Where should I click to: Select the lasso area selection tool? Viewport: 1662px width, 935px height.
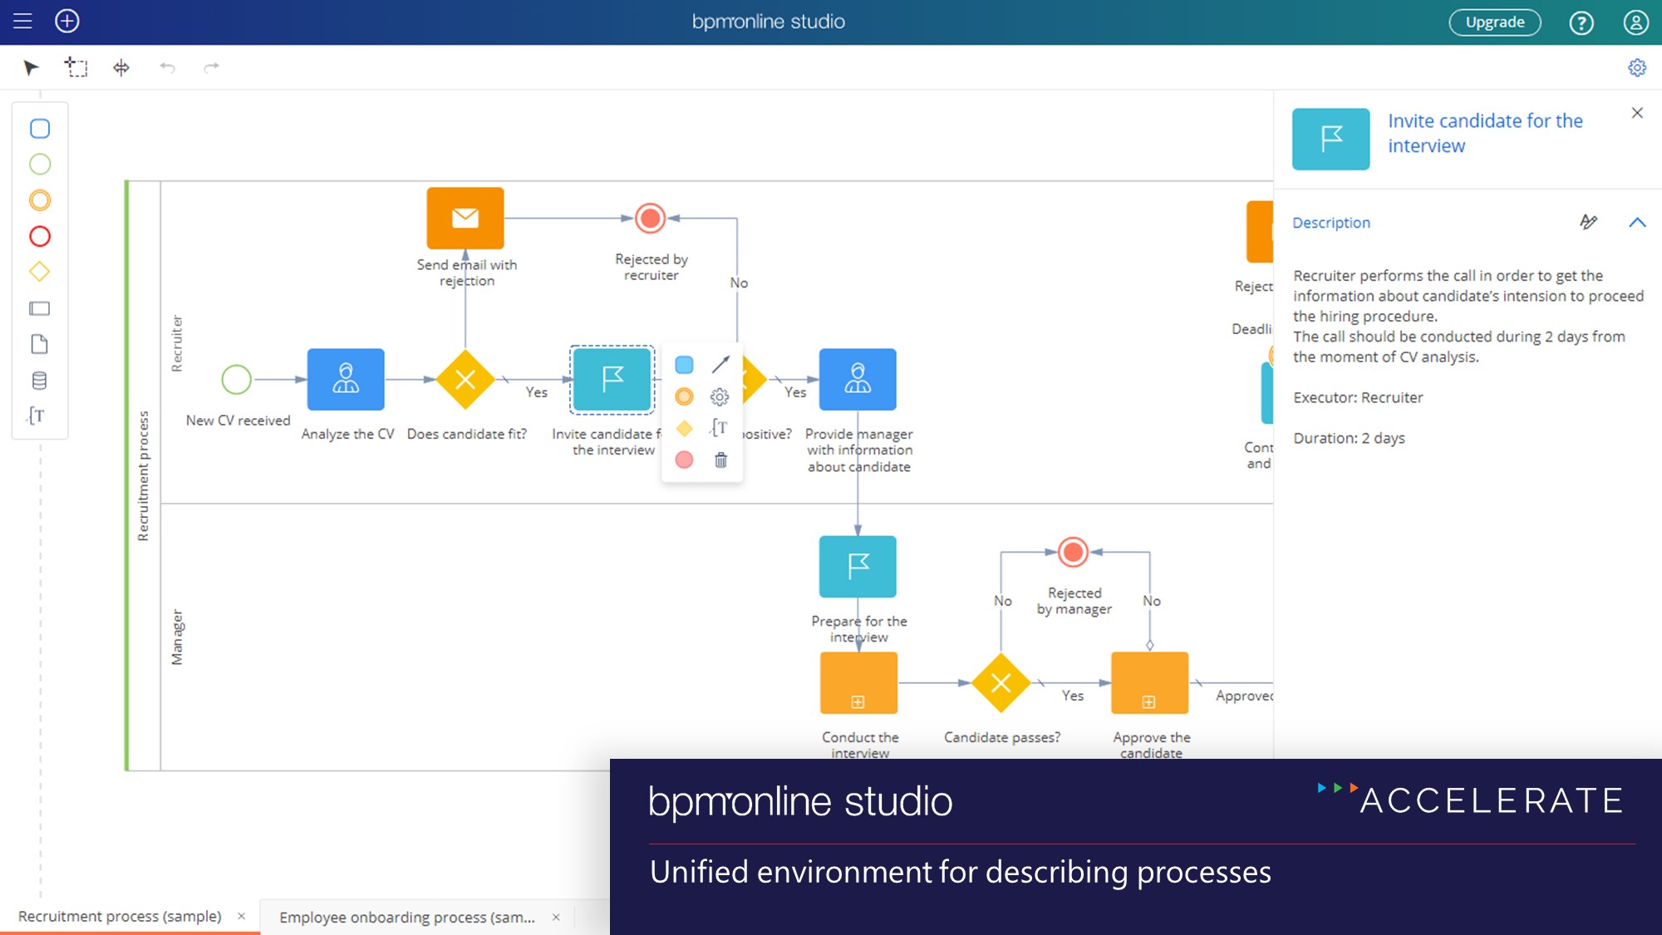click(x=76, y=67)
